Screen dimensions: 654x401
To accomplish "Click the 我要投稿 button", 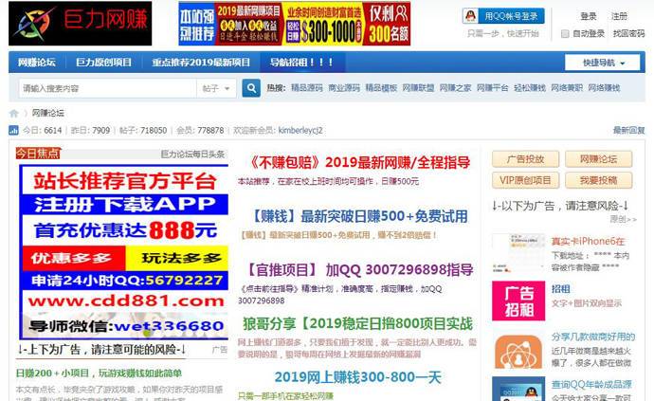I will click(598, 180).
